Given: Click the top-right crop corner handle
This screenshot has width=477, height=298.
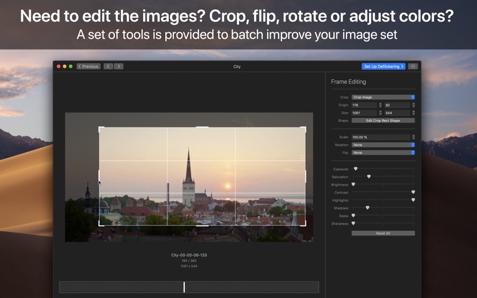Looking at the screenshot, I should click(x=305, y=128).
